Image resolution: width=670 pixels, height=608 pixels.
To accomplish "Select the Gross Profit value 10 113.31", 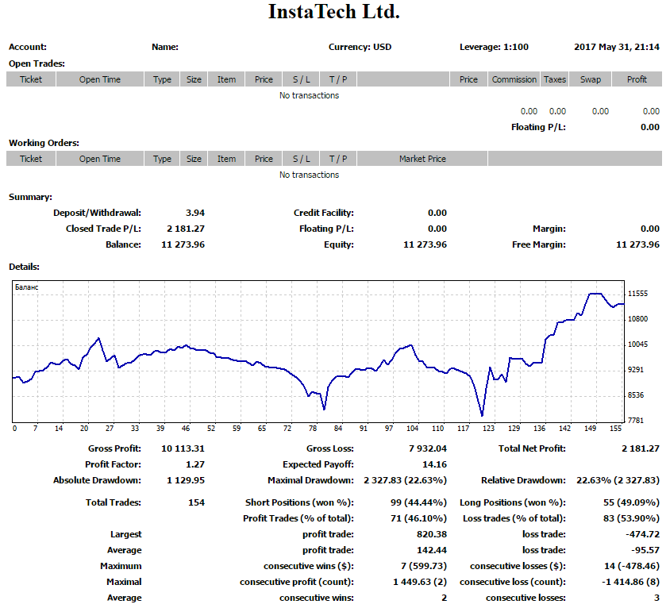I will (x=183, y=448).
